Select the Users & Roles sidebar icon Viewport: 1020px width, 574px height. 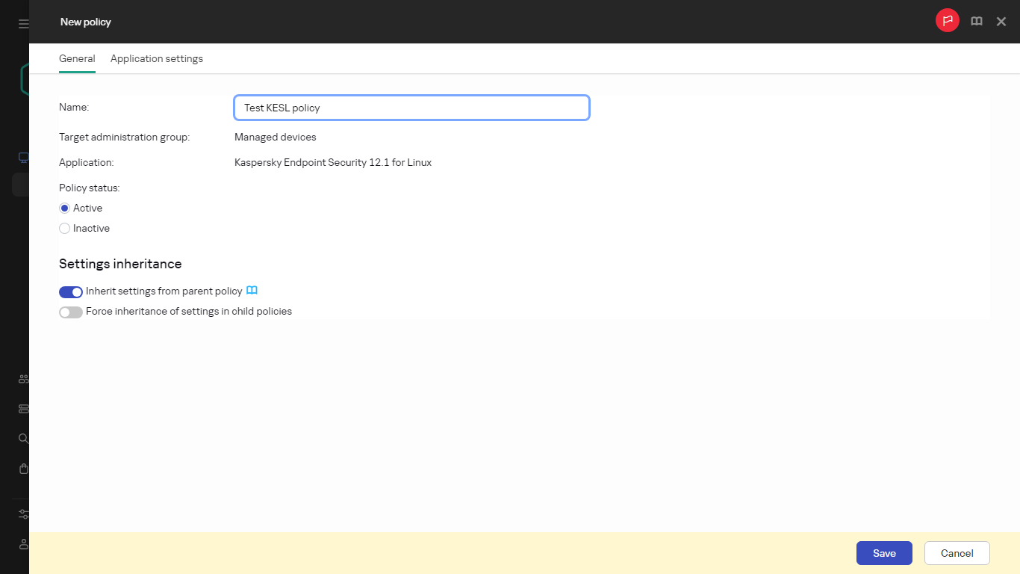pos(22,379)
